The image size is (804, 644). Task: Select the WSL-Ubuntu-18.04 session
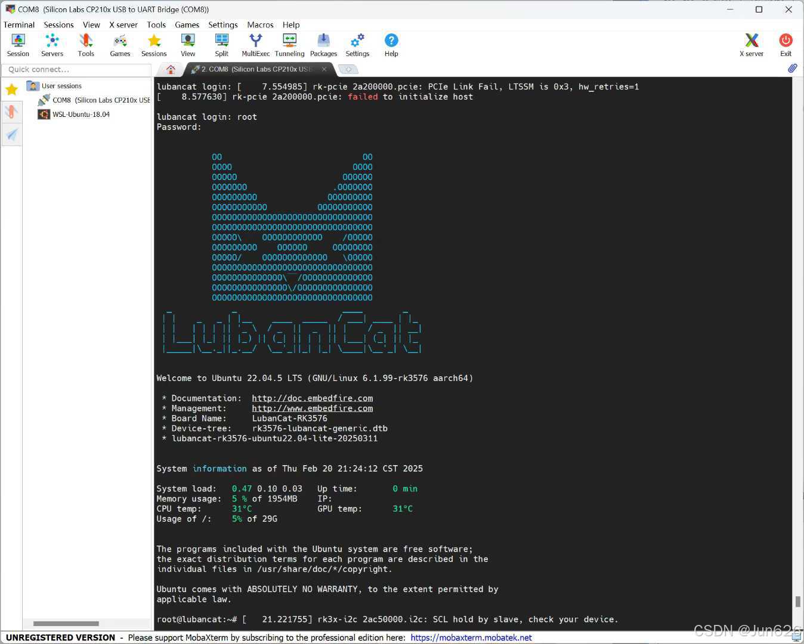coord(74,114)
